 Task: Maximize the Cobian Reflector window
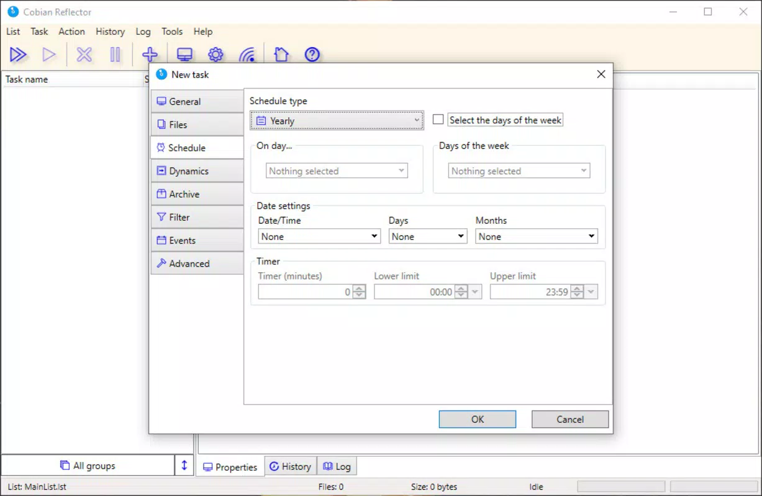[708, 12]
